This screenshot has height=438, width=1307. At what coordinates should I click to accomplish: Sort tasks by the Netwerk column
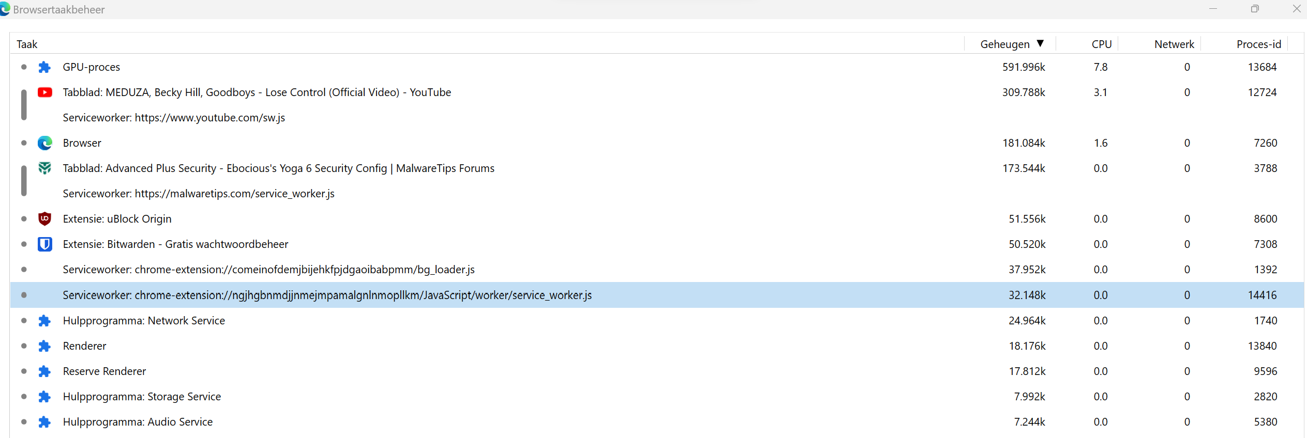1174,44
